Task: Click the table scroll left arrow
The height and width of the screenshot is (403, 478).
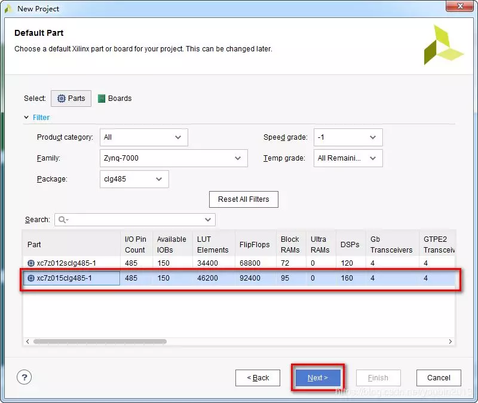Action: coord(27,342)
